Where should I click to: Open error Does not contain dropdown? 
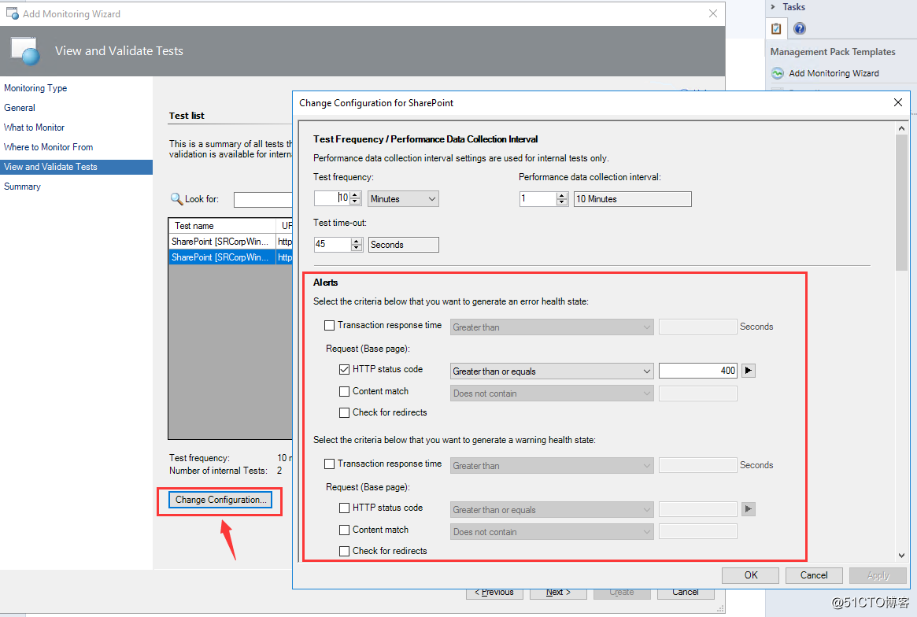552,393
